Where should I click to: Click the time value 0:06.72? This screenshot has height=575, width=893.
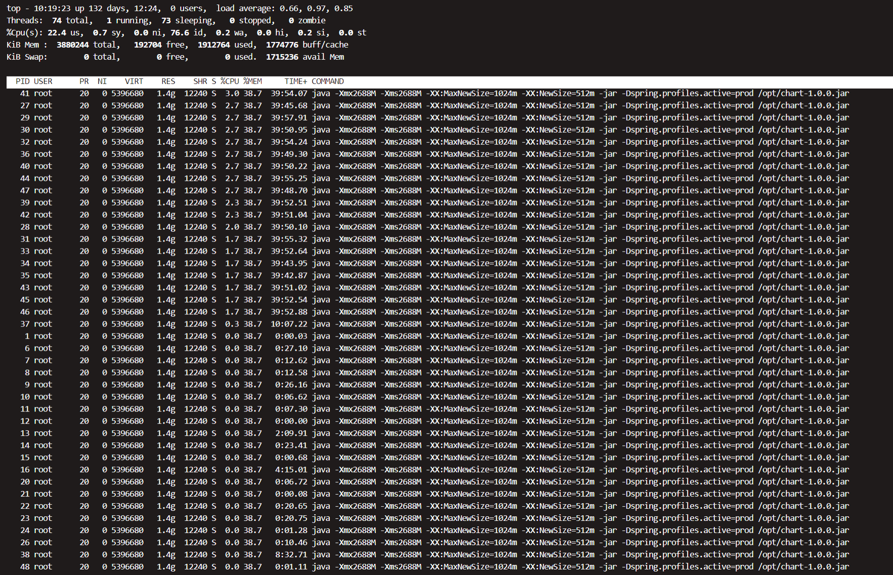(x=291, y=482)
